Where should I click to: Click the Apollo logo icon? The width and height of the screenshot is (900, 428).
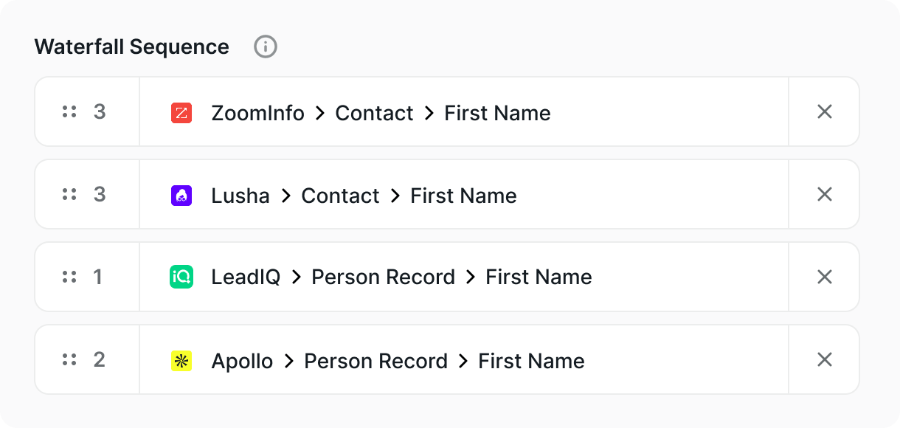181,361
